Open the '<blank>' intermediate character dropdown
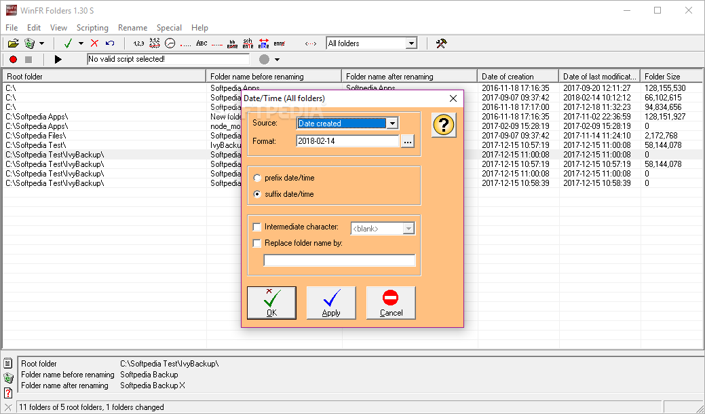 [x=408, y=228]
